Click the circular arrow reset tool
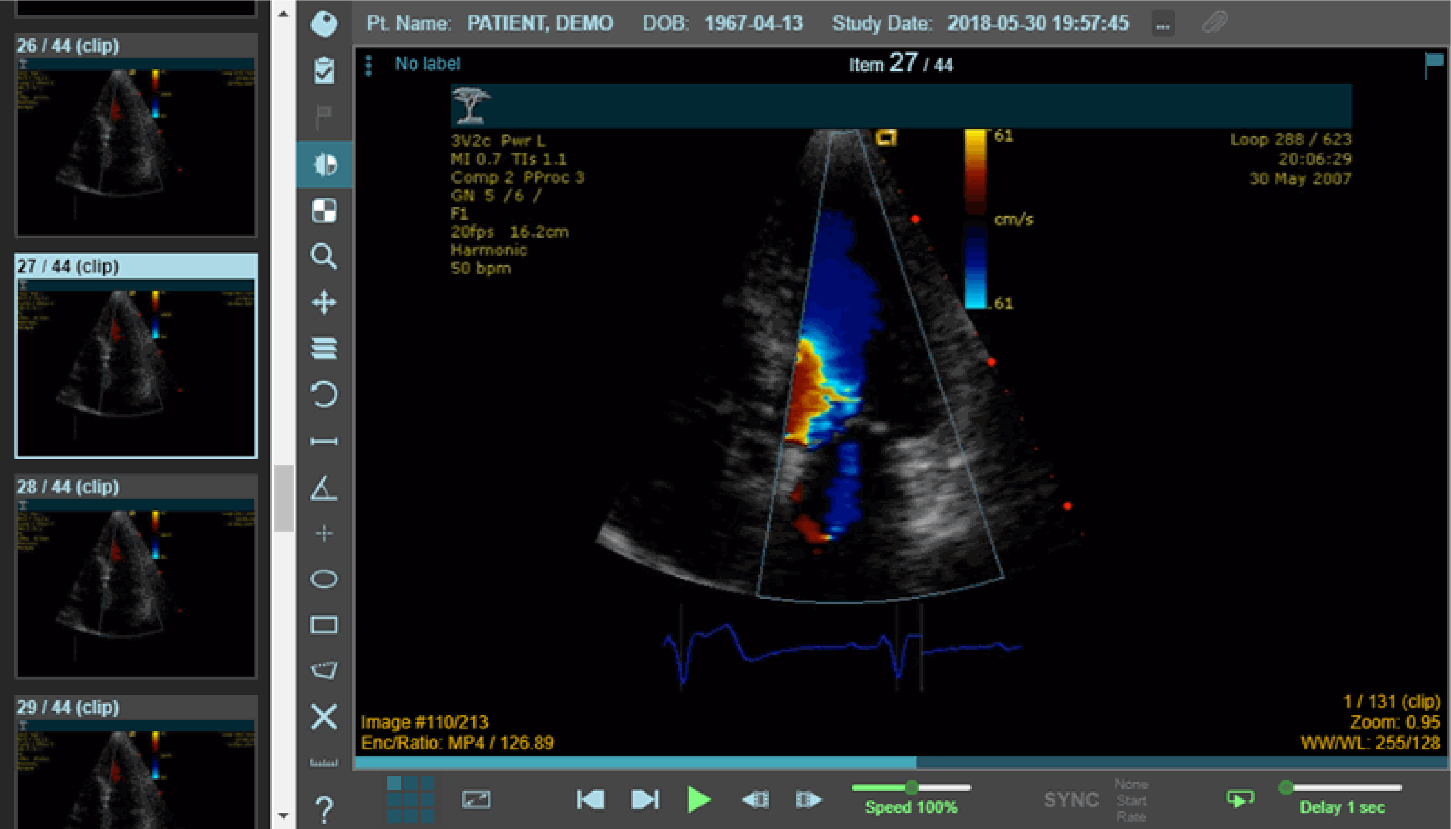Screen dimensions: 1451x829 point(324,394)
